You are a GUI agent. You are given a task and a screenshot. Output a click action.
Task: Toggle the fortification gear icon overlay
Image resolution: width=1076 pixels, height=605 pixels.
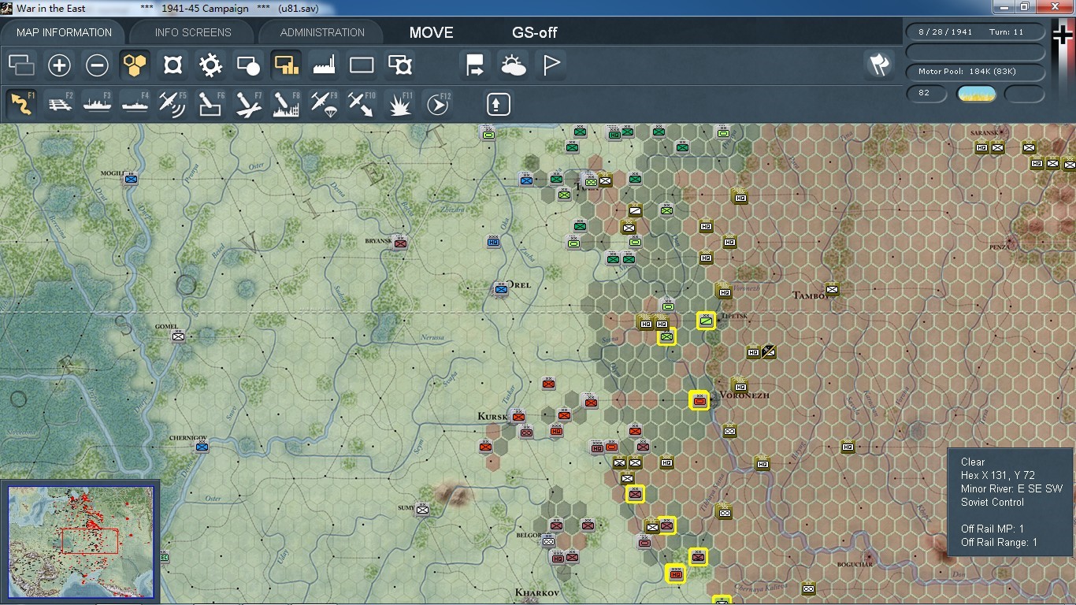click(x=210, y=65)
